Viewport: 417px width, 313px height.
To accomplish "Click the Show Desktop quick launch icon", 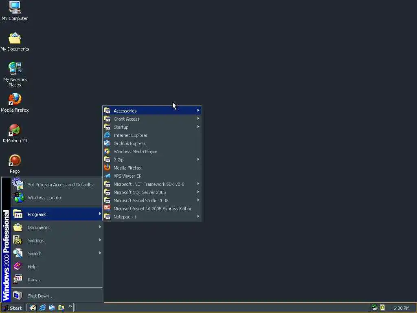I will (x=33, y=308).
